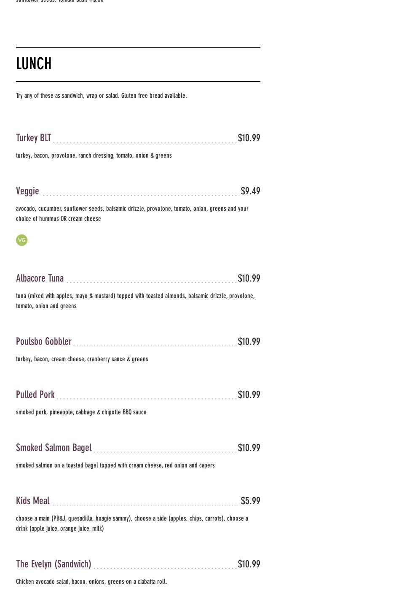
Task: Click the Albacore Tuna description text
Action: pos(135,301)
